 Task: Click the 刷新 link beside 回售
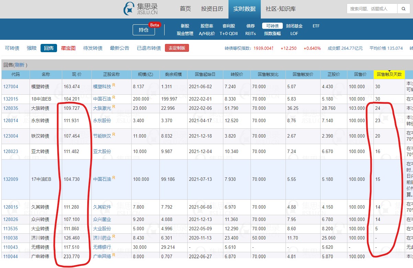click(20, 65)
